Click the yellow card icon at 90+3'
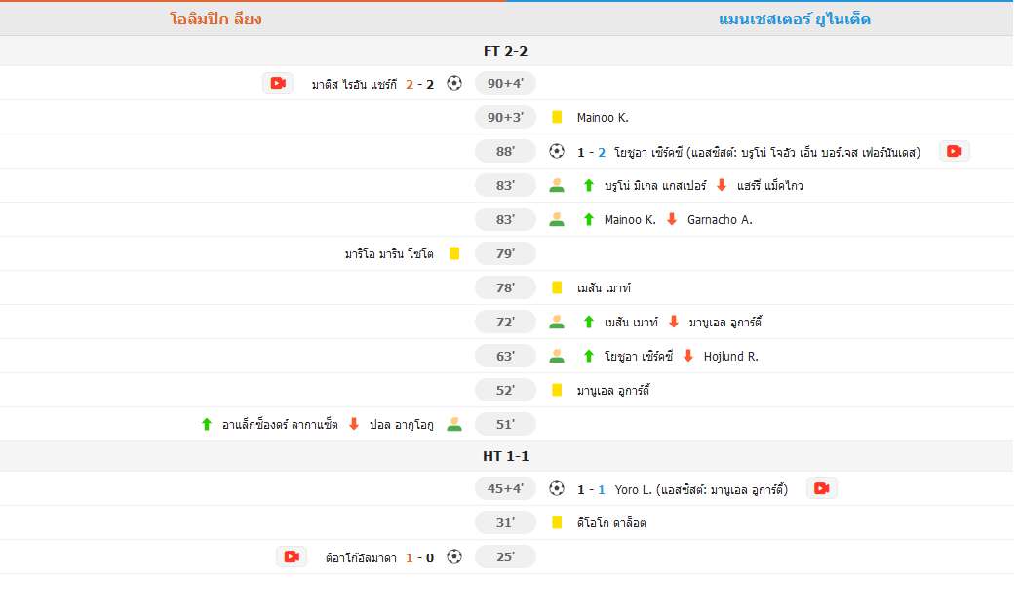Screen dimensions: 1018x611 [557, 117]
